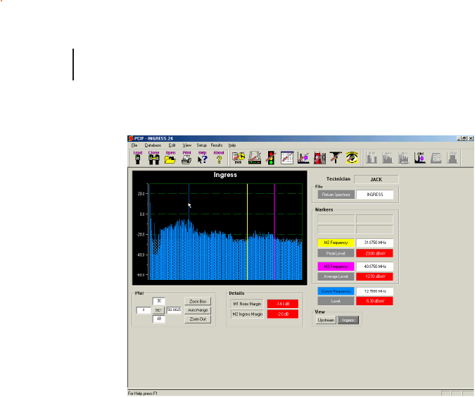Click the Print toolbar icon

pyautogui.click(x=186, y=158)
